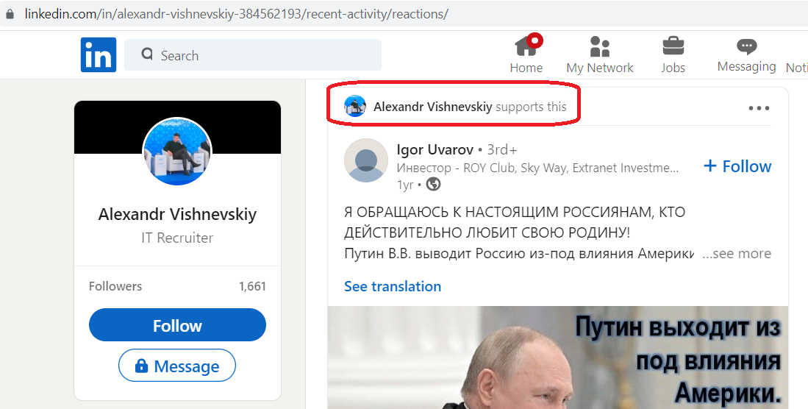Click Alexandr Vishnevskiy name in supports header
808x409 pixels.
click(x=433, y=107)
